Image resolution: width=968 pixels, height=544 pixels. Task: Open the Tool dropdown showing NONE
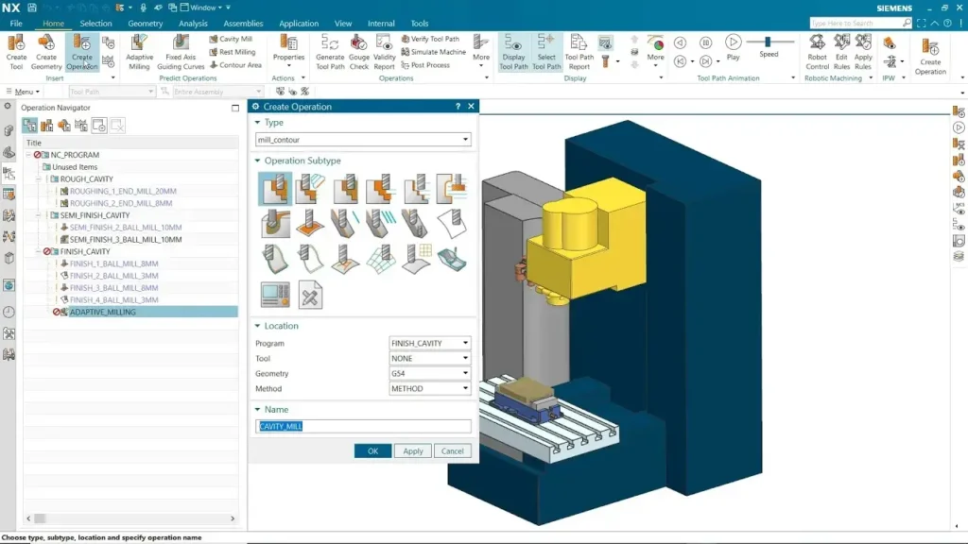[x=430, y=358]
